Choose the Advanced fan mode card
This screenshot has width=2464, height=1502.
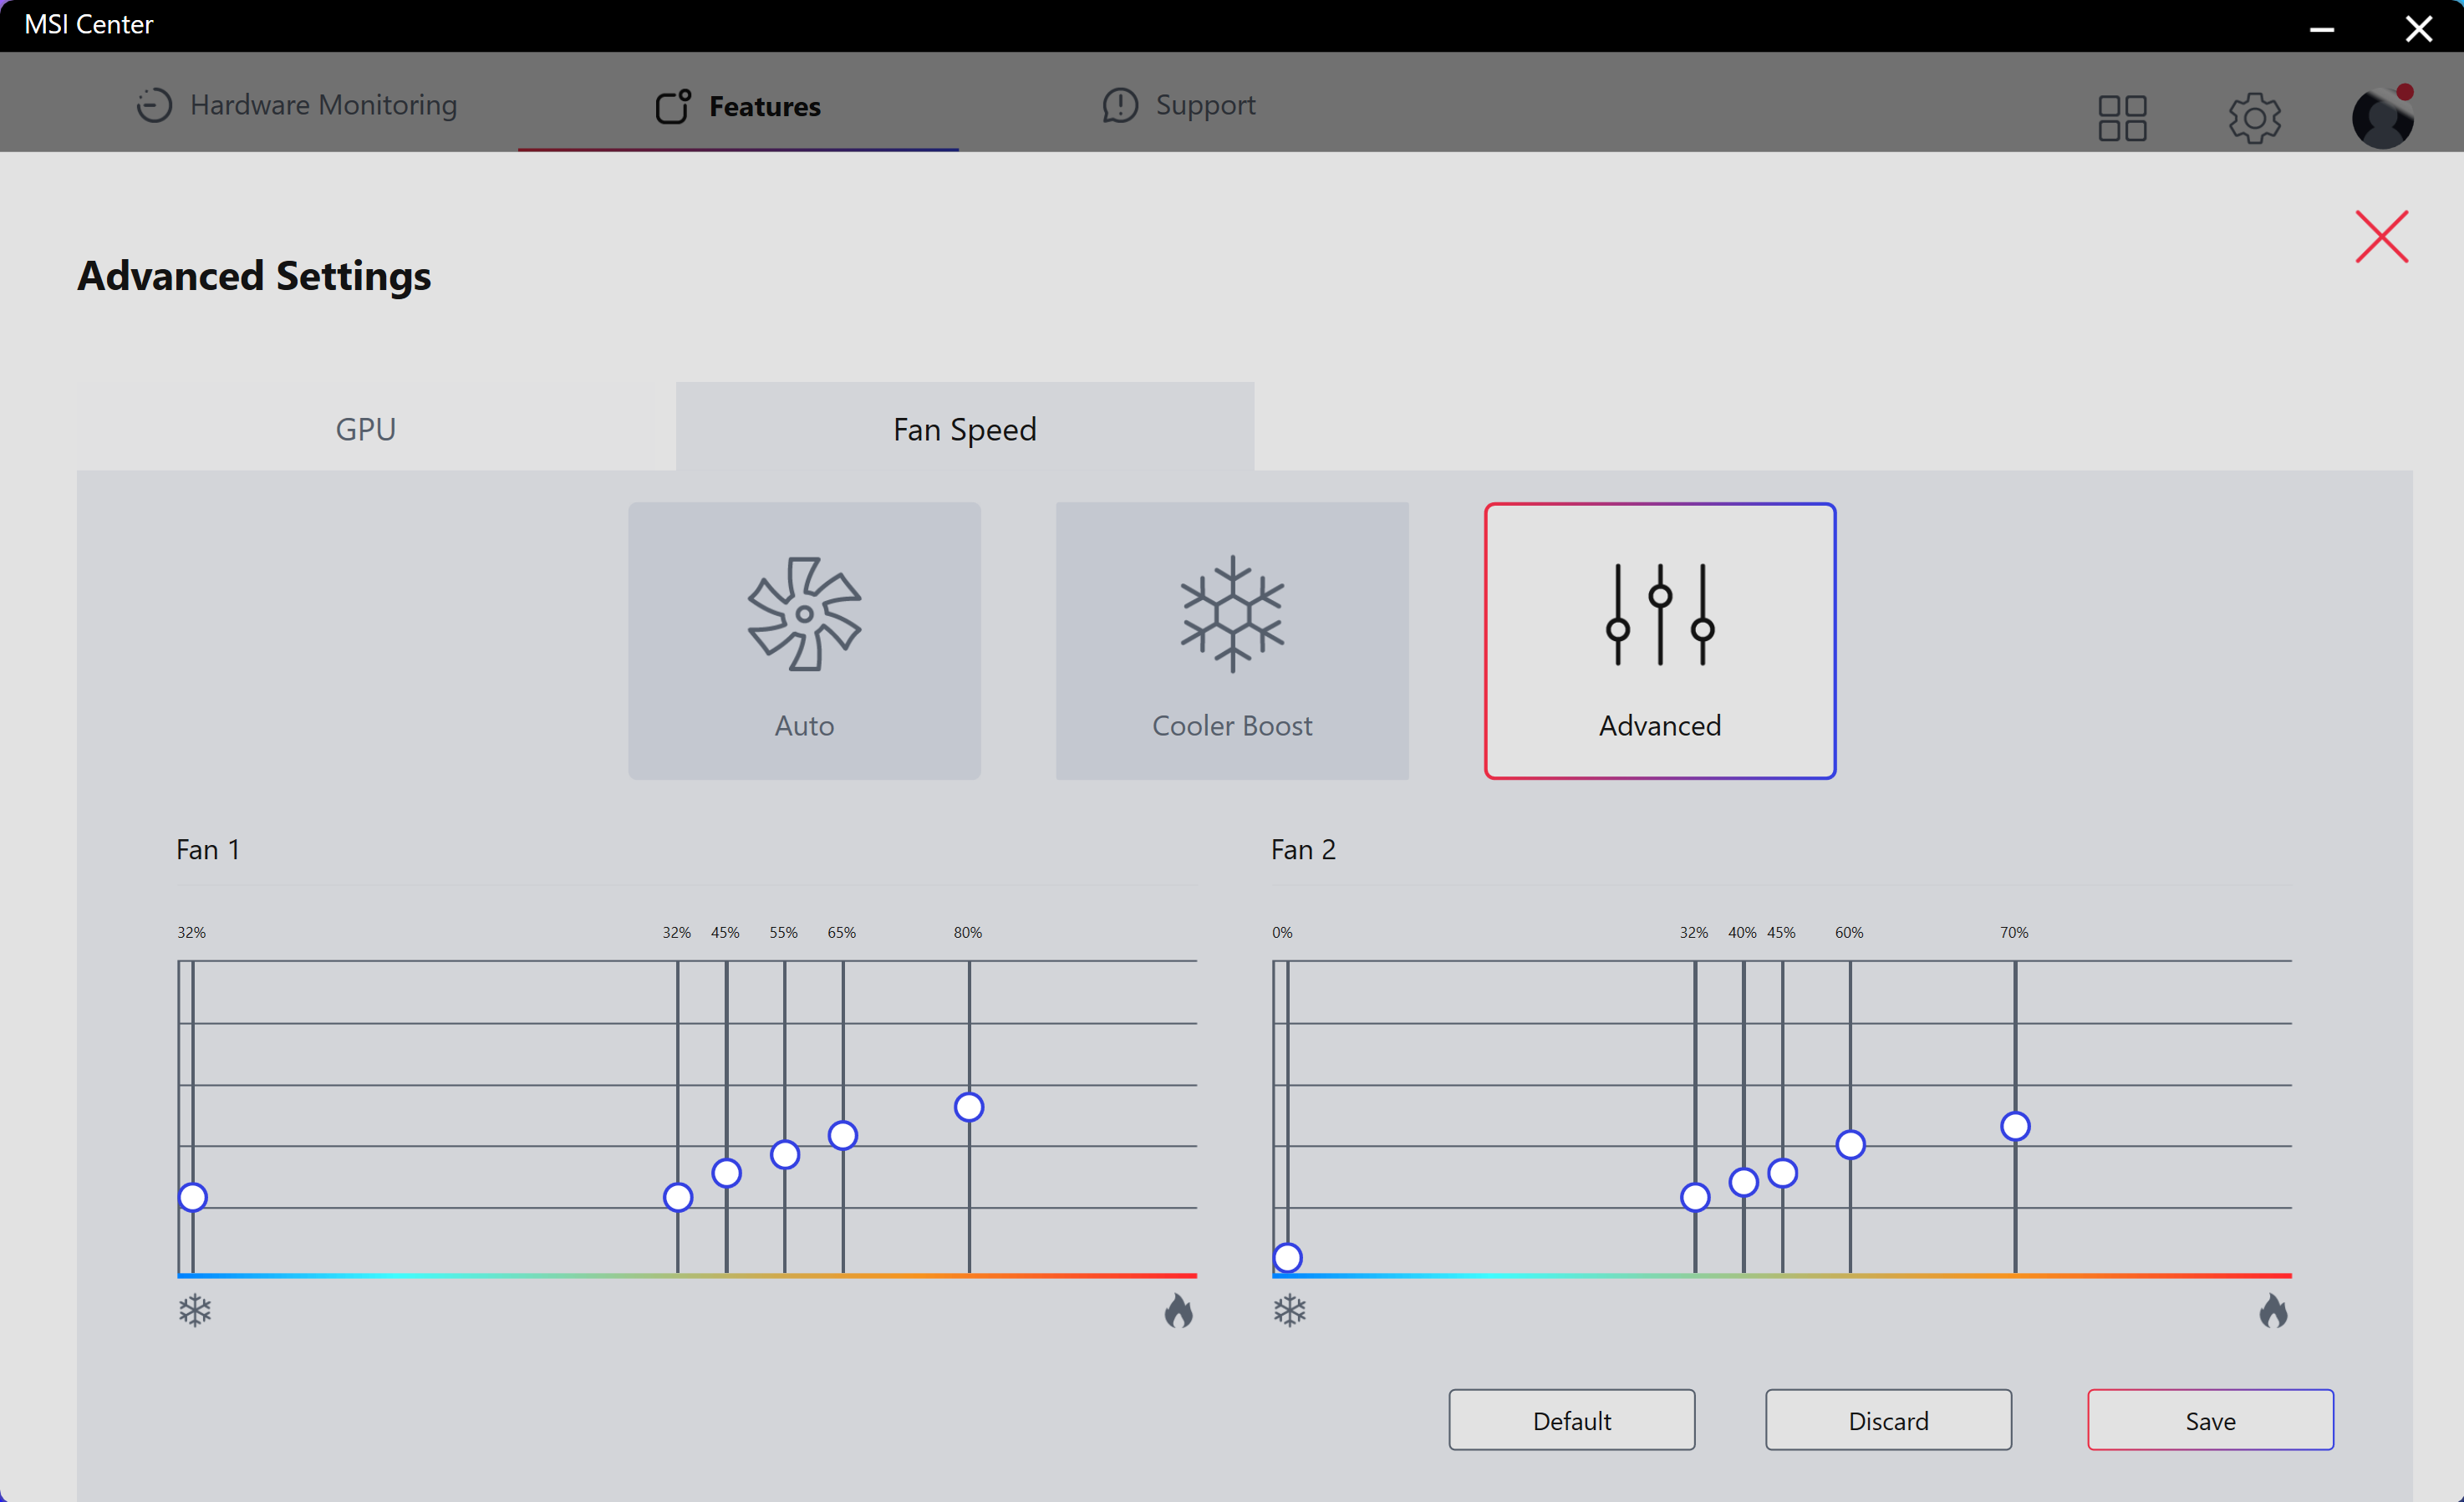click(x=1660, y=641)
